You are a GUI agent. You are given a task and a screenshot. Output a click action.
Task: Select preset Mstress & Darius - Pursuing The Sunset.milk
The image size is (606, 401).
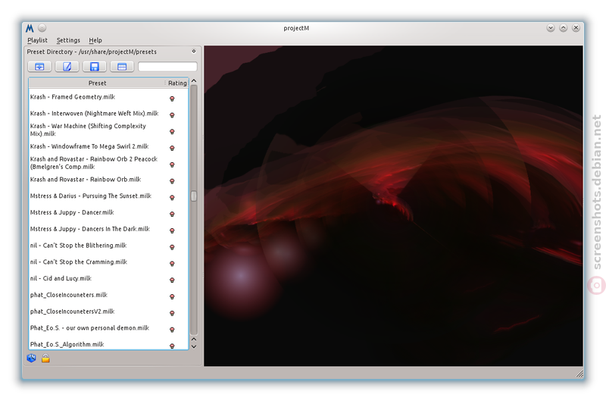tap(91, 196)
